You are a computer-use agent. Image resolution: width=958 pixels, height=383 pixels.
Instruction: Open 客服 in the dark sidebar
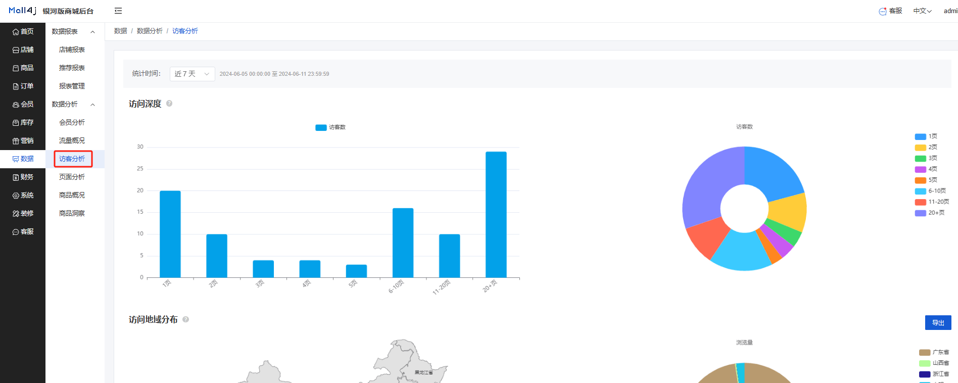tap(23, 231)
